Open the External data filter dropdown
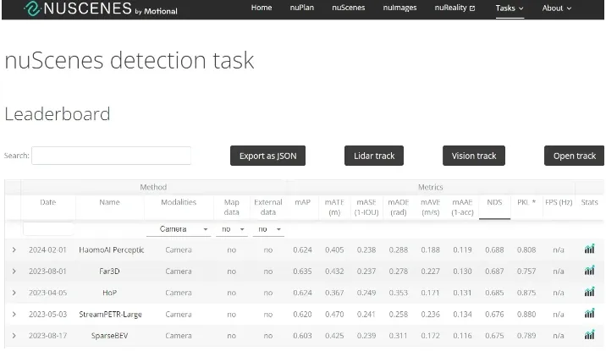 tap(268, 229)
